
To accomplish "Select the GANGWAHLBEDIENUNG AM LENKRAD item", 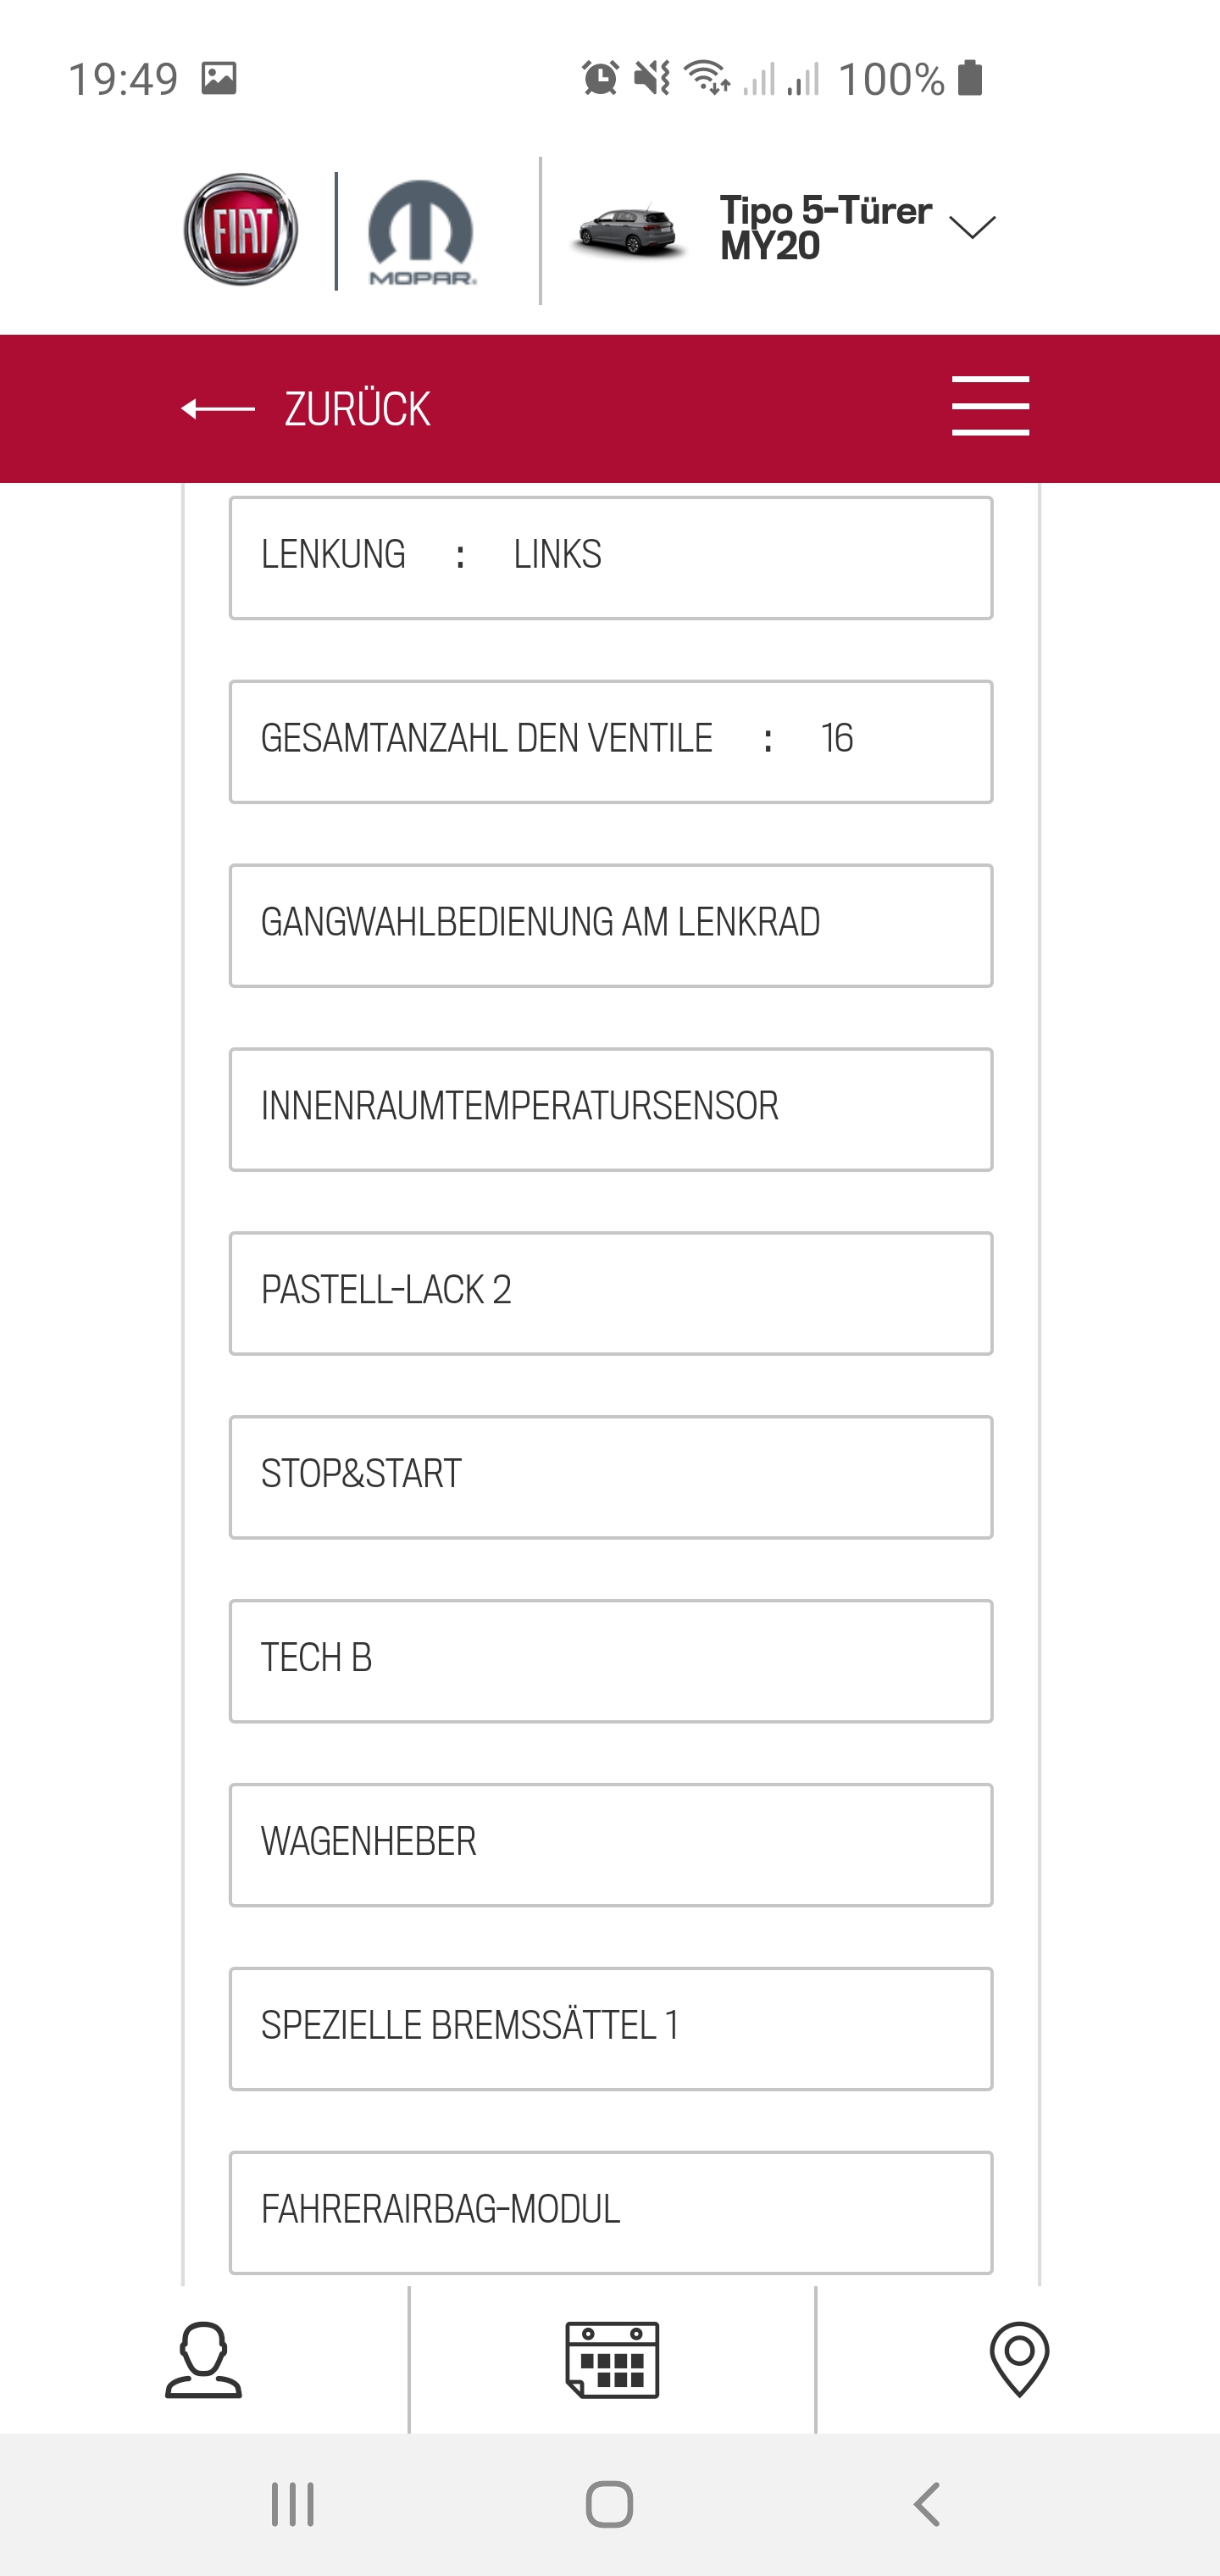I will [x=610, y=925].
